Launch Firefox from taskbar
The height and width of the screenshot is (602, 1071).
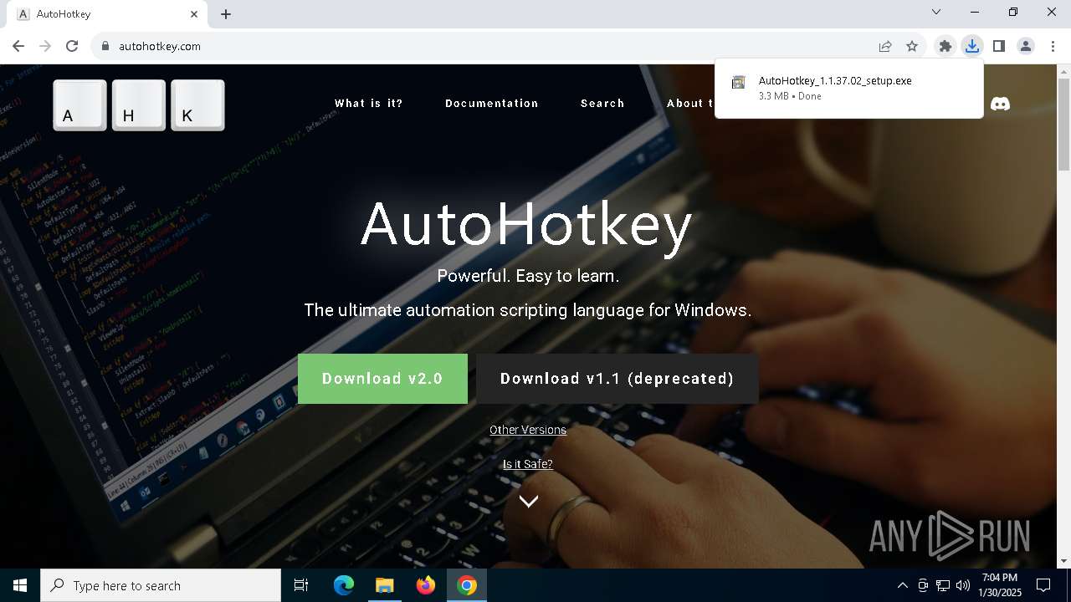coord(425,585)
